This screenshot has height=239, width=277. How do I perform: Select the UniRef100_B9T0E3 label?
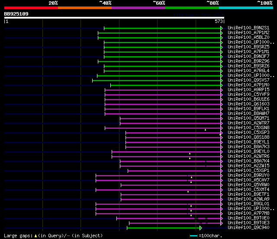[248, 223]
